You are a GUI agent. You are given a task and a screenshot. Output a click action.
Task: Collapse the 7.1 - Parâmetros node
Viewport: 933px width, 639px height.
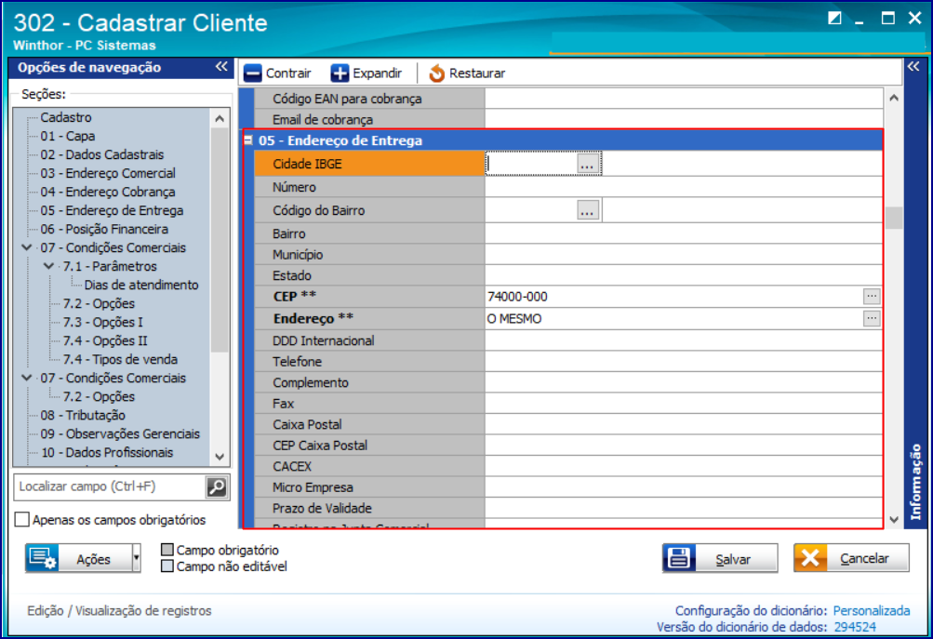(x=49, y=266)
